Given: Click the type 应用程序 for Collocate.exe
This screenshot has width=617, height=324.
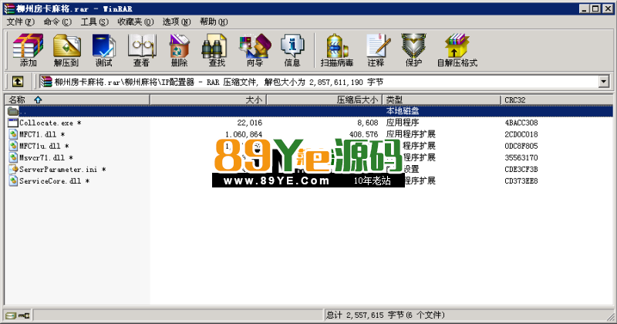Looking at the screenshot, I should click(x=403, y=123).
